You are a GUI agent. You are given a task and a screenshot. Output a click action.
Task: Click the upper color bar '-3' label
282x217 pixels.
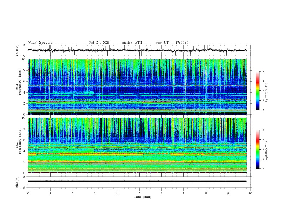click(x=262, y=71)
